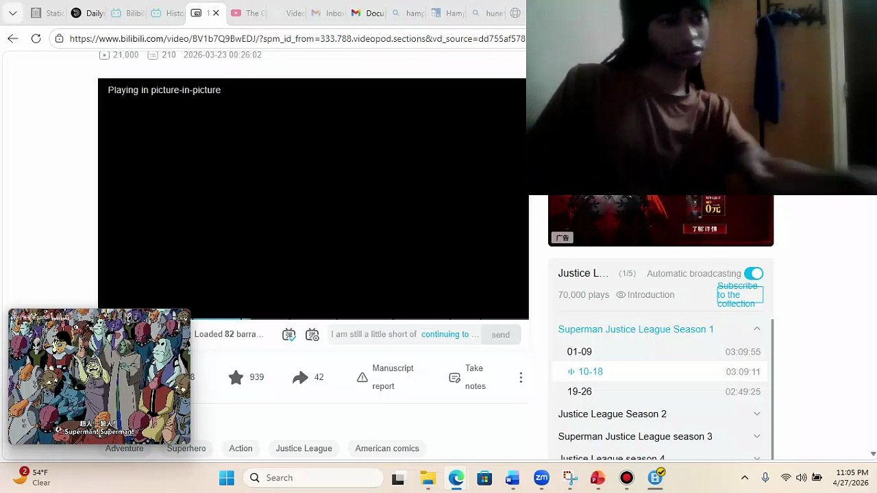Image resolution: width=877 pixels, height=493 pixels.
Task: View site information lock icon
Action: pos(60,38)
